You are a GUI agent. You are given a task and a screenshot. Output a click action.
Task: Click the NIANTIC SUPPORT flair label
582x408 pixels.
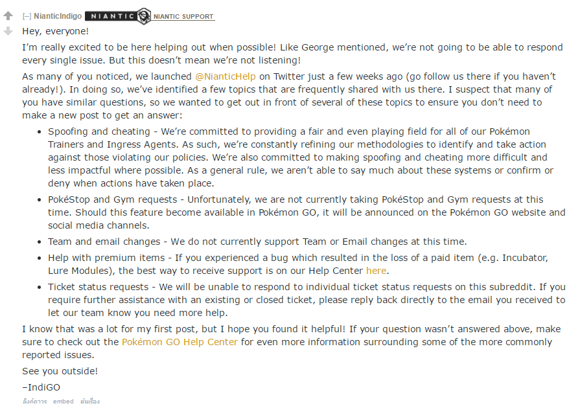[x=183, y=17]
